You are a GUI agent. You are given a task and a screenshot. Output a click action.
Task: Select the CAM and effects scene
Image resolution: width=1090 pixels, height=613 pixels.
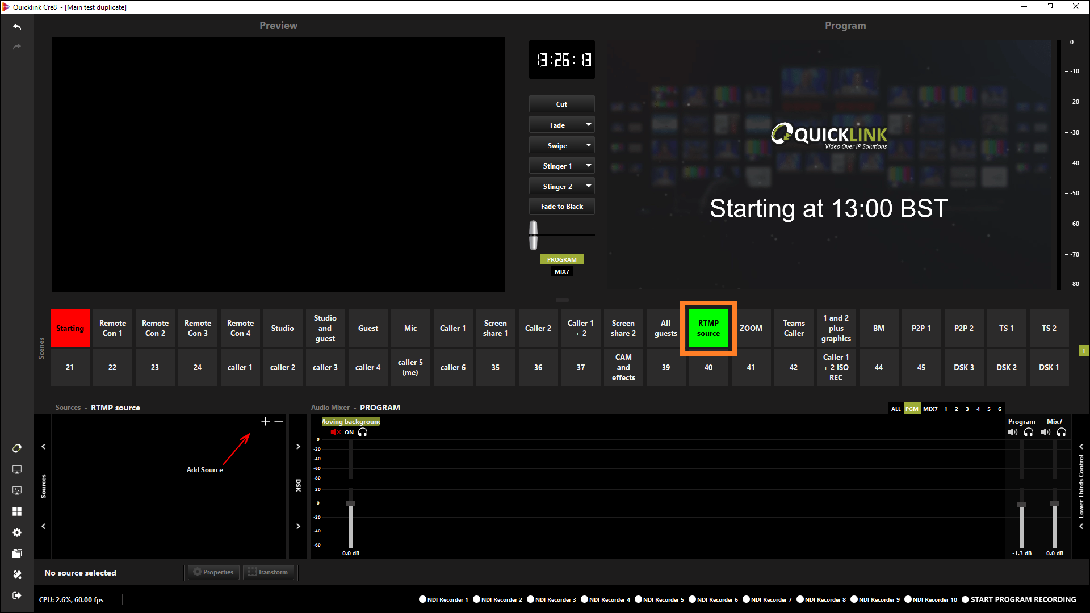pos(623,367)
